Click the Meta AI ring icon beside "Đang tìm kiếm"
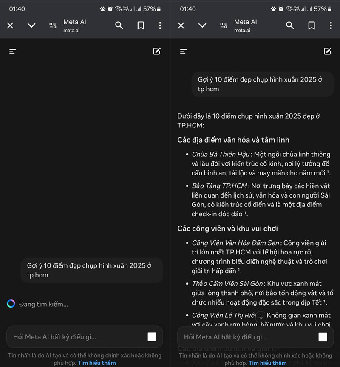The width and height of the screenshot is (340, 367). 11,304
